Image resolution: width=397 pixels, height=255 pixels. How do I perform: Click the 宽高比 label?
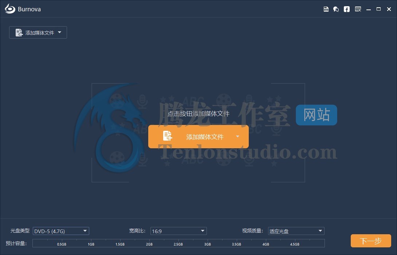(137, 231)
